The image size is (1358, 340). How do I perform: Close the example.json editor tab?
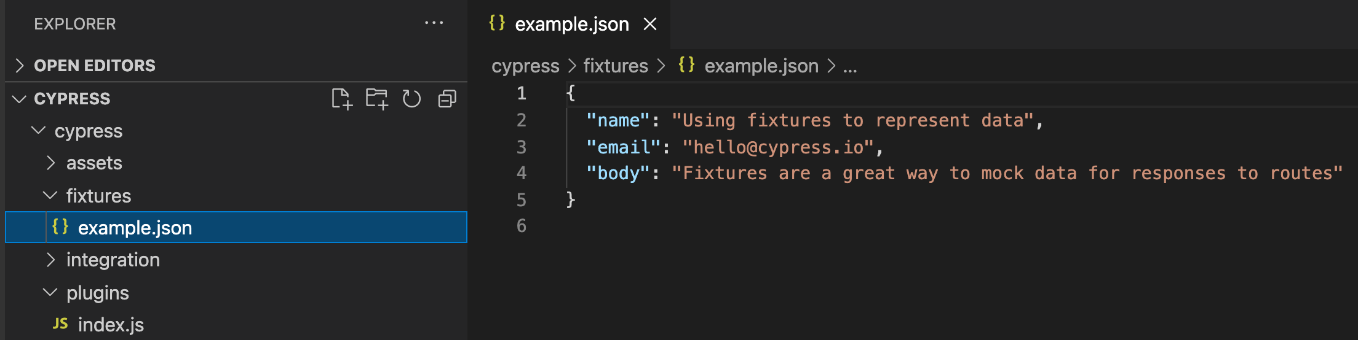(649, 24)
